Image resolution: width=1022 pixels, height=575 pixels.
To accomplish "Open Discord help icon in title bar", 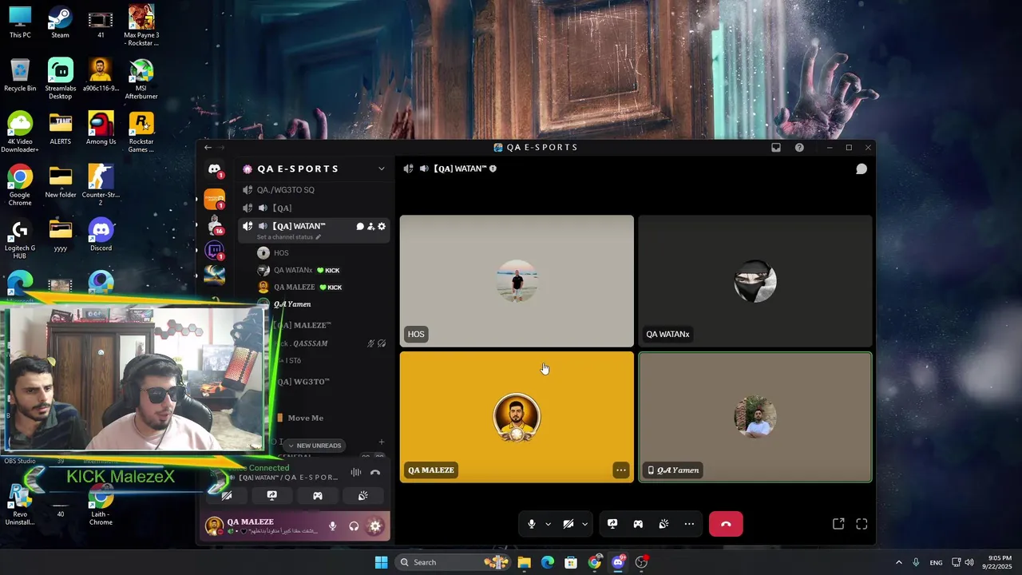I will (799, 147).
